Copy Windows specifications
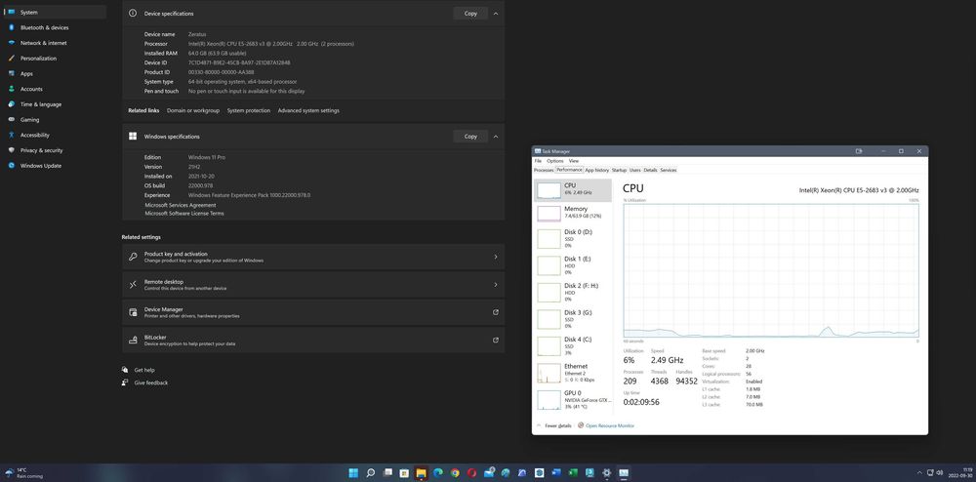976x482 pixels. pos(470,137)
